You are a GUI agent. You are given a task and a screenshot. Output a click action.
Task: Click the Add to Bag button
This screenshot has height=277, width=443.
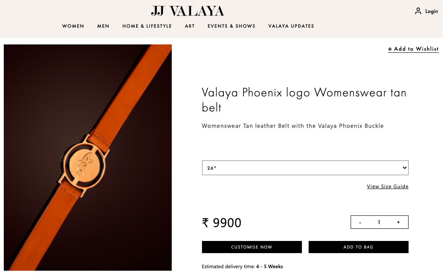pyautogui.click(x=359, y=247)
